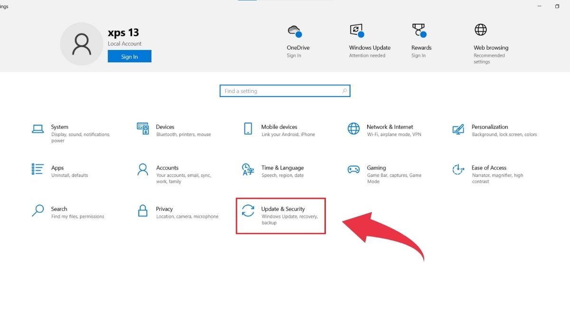Click the search magnifier in Find a setting
This screenshot has width=570, height=321.
click(x=345, y=91)
